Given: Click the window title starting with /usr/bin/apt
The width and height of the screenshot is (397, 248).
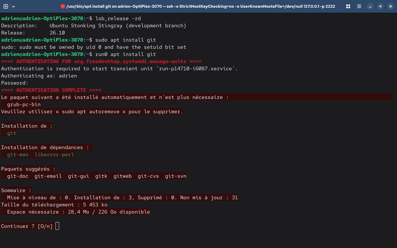Looking at the screenshot, I should (201, 6).
